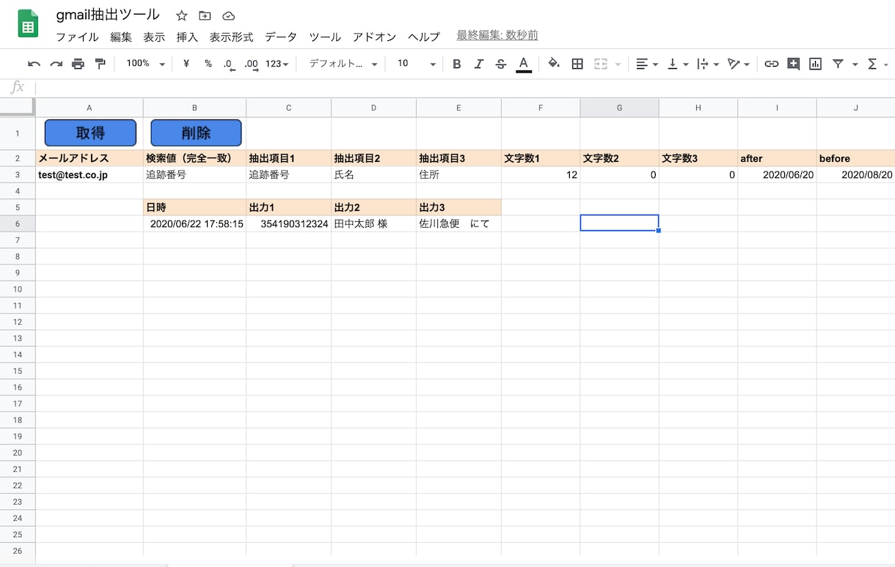Toggle bold formatting
Image resolution: width=895 pixels, height=567 pixels.
(x=457, y=64)
